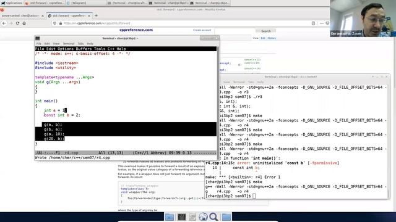Click the right terminal vertical scrollbar
396x222 pixels.
tap(389, 141)
